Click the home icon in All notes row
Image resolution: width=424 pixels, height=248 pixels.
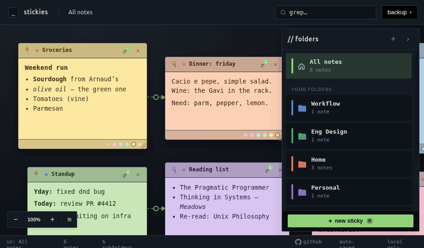pos(301,66)
